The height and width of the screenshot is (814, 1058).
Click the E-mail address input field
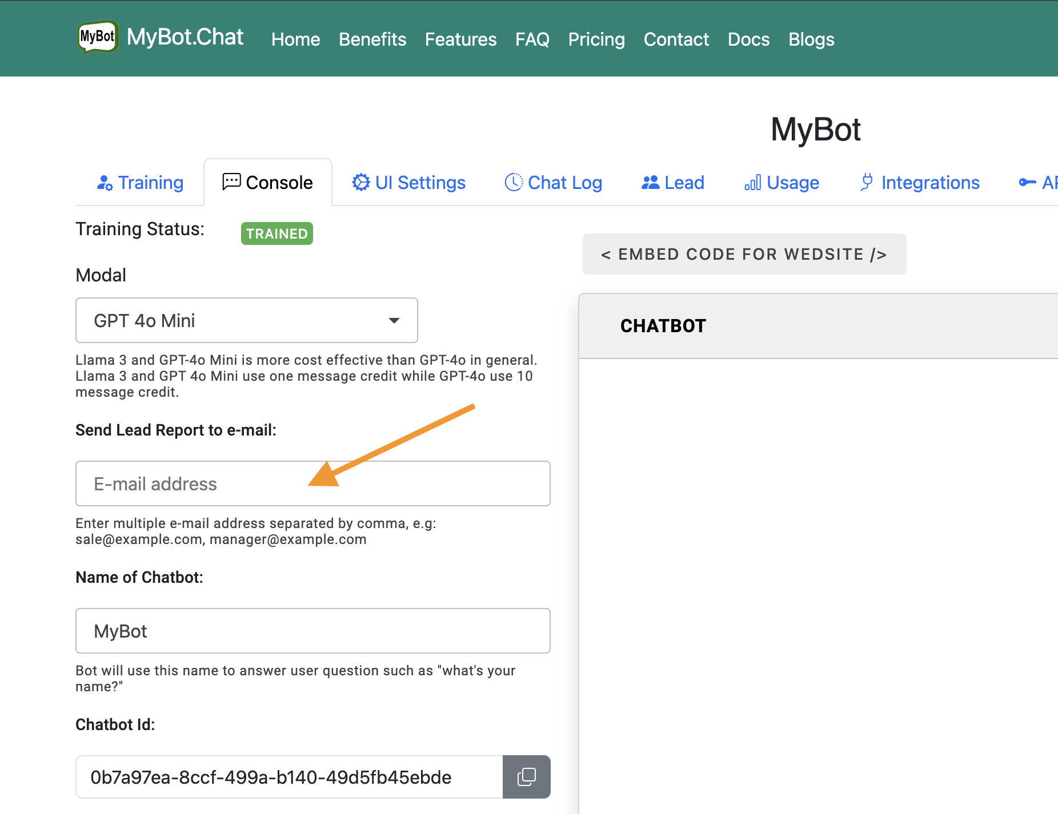[x=312, y=483]
